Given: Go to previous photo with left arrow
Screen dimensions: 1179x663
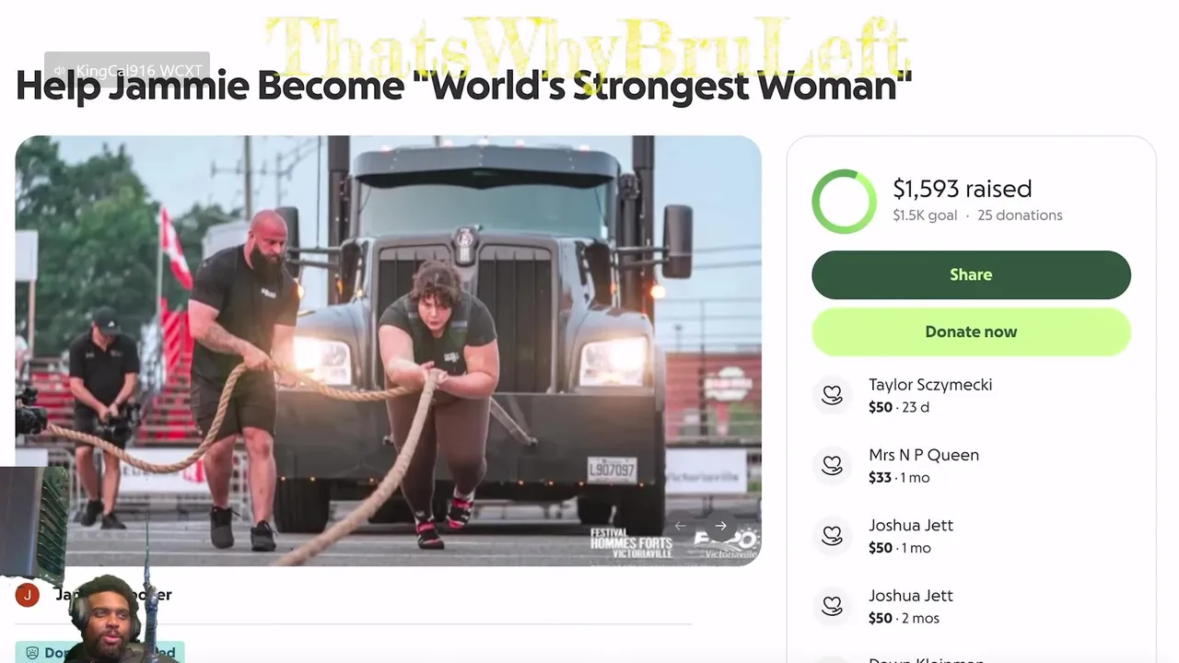Looking at the screenshot, I should [x=680, y=526].
